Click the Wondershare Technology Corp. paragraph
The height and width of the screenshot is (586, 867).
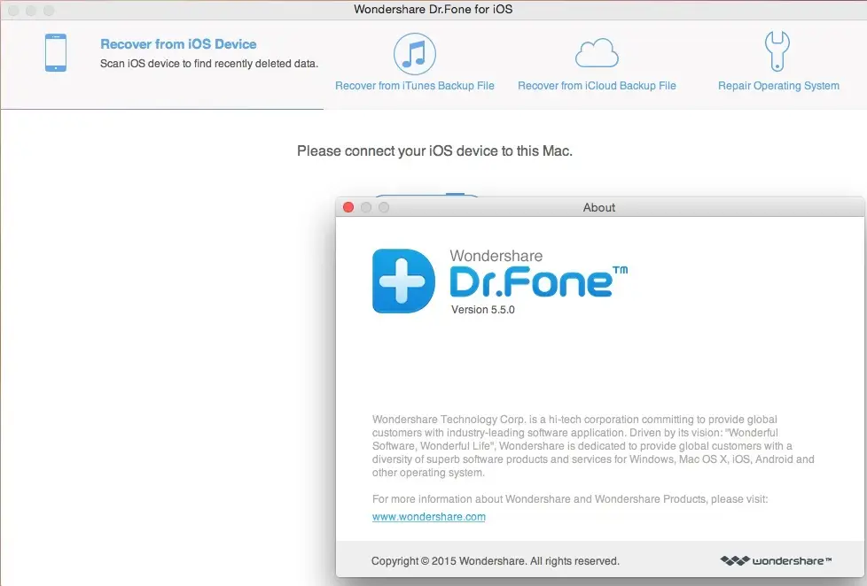[x=593, y=446]
